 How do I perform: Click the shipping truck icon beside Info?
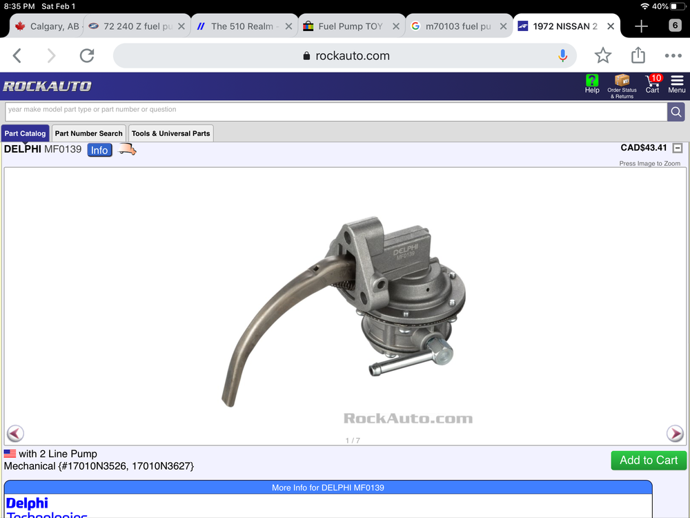coord(127,150)
